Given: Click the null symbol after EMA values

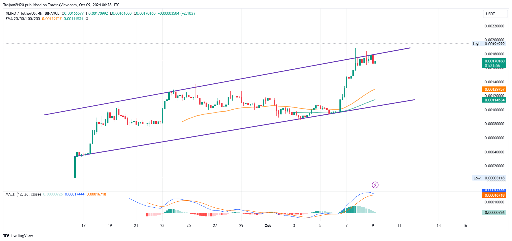Looking at the screenshot, I should click(x=87, y=19).
